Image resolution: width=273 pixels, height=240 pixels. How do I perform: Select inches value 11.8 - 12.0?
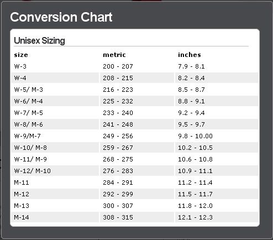tap(195, 206)
